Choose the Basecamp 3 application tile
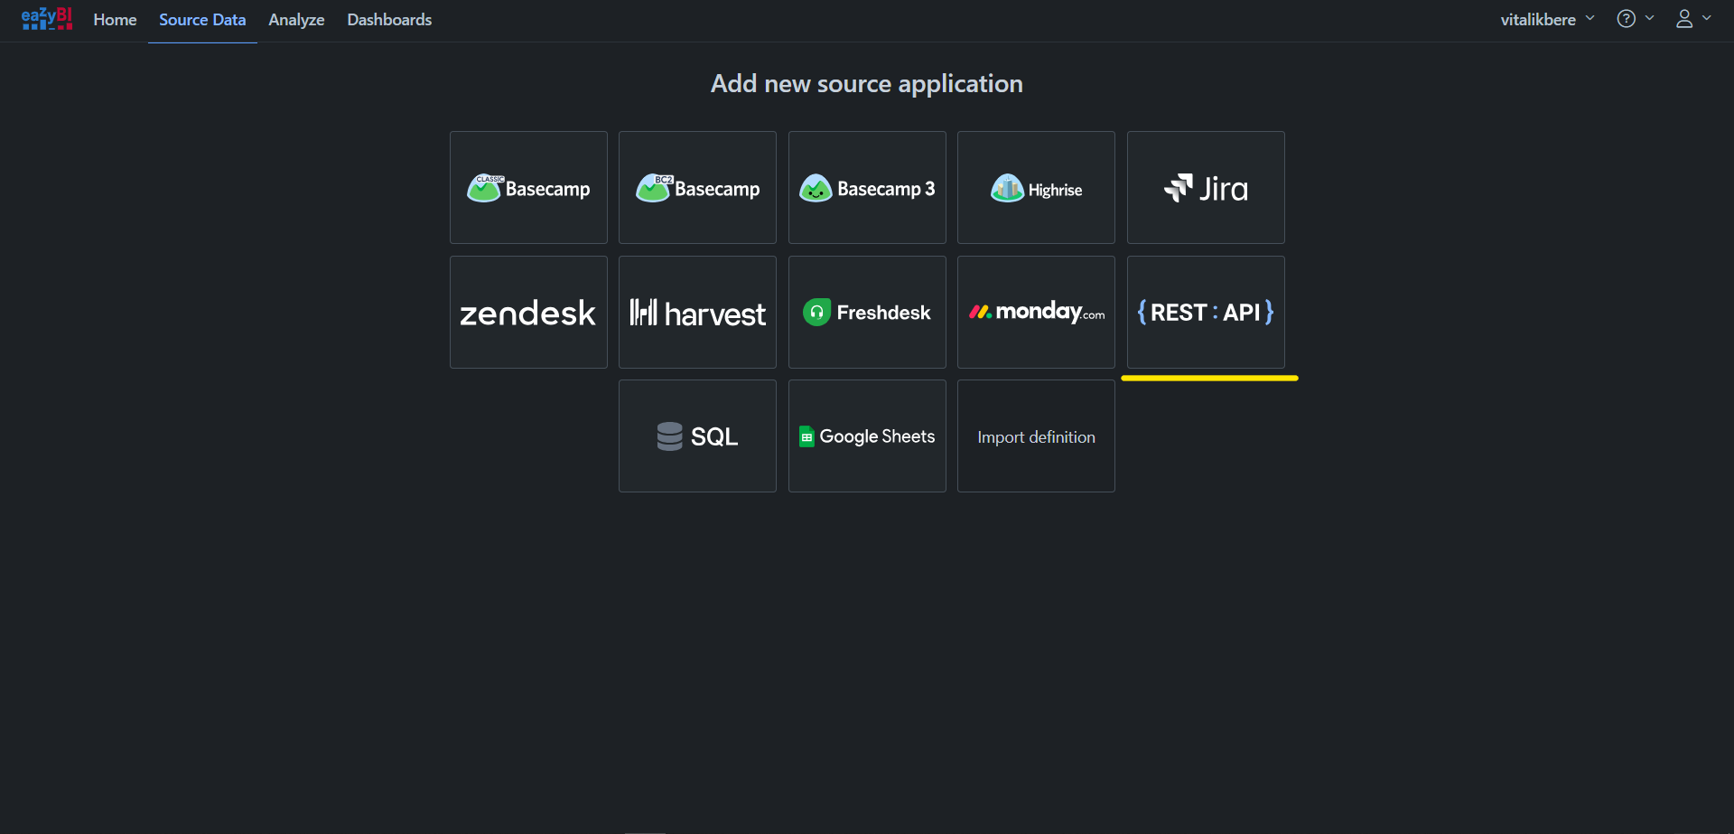Viewport: 1734px width, 834px height. click(867, 188)
